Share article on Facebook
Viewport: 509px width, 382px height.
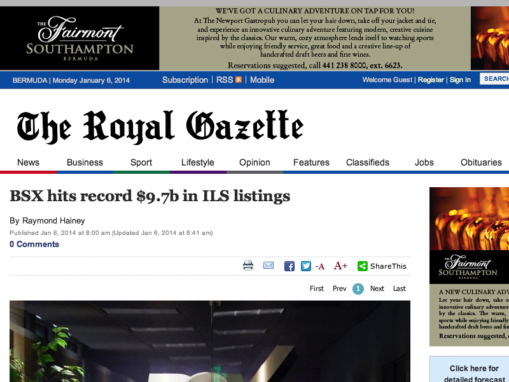[289, 266]
